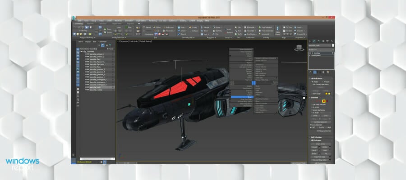Click the Shrink selection ribbon icon
This screenshot has height=180, width=406.
coord(107,32)
